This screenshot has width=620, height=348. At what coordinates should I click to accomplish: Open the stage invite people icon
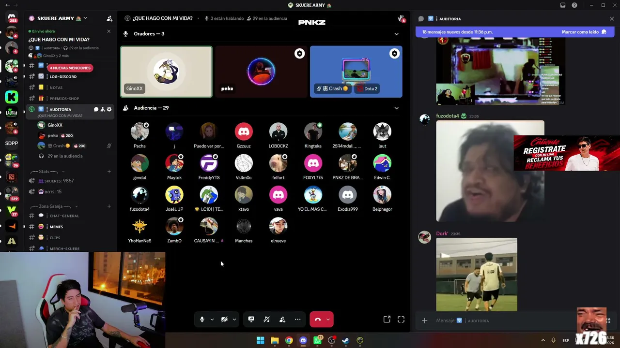282,319
